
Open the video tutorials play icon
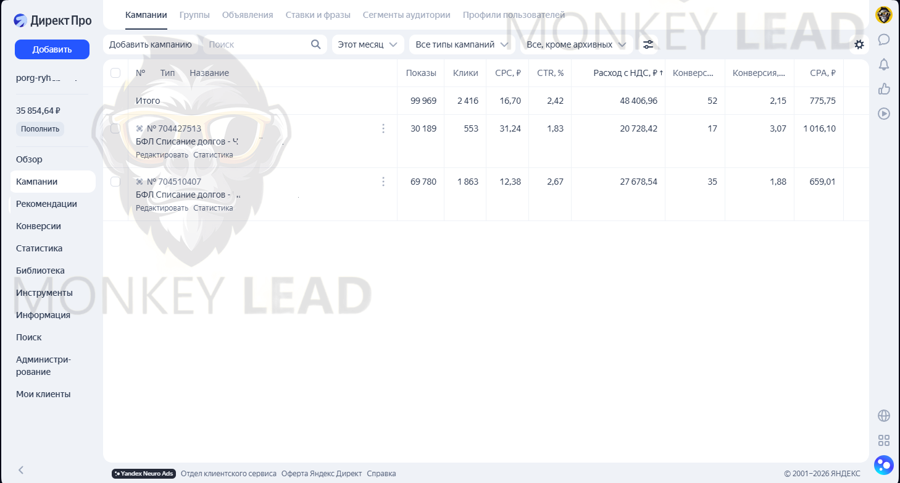(x=884, y=114)
